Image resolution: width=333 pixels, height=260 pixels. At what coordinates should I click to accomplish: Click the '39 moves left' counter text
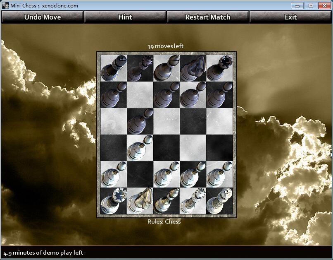pyautogui.click(x=165, y=46)
